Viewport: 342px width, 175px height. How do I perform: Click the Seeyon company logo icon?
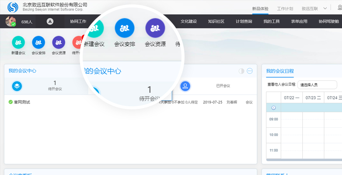(13, 7)
